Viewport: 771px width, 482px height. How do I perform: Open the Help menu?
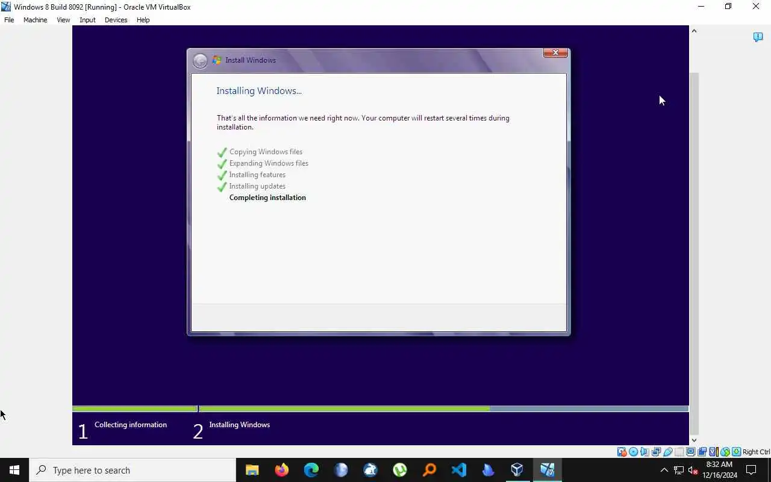point(143,20)
